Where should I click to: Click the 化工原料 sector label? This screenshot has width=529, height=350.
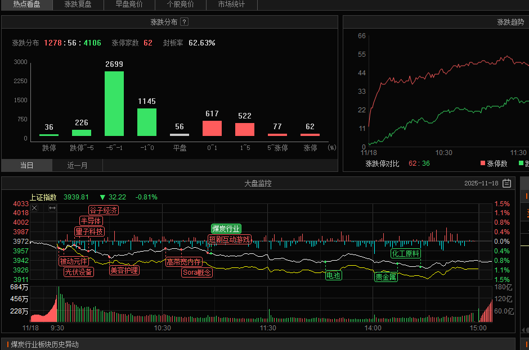(x=406, y=253)
